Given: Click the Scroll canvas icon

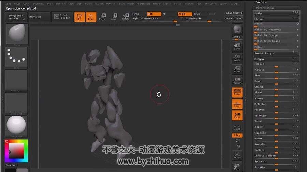Looking at the screenshot, I should pyautogui.click(x=237, y=46).
